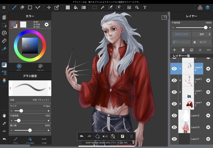
Task: Open Layer15 settings gear
Action: point(208,80)
